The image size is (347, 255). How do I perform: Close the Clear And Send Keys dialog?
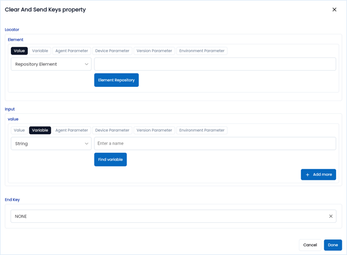tap(334, 10)
